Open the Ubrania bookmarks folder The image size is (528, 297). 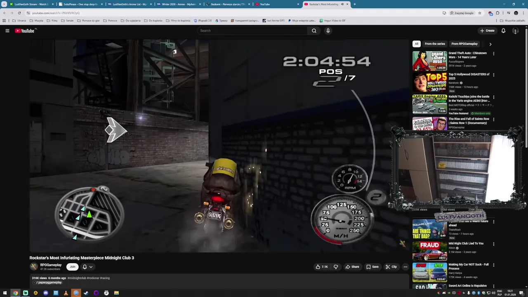click(19, 20)
